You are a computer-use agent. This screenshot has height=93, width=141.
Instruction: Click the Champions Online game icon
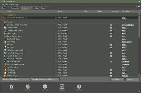5,25
